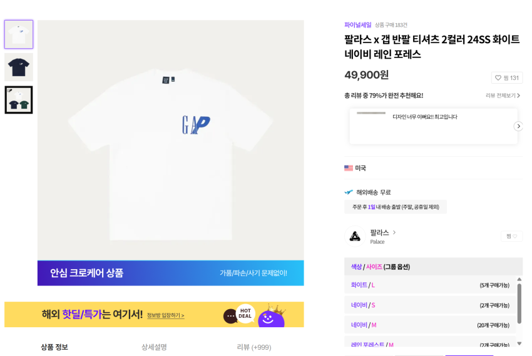Screen dimensions: 532x356
Task: Click the purple crowned mascot icon
Action: [x=272, y=317]
